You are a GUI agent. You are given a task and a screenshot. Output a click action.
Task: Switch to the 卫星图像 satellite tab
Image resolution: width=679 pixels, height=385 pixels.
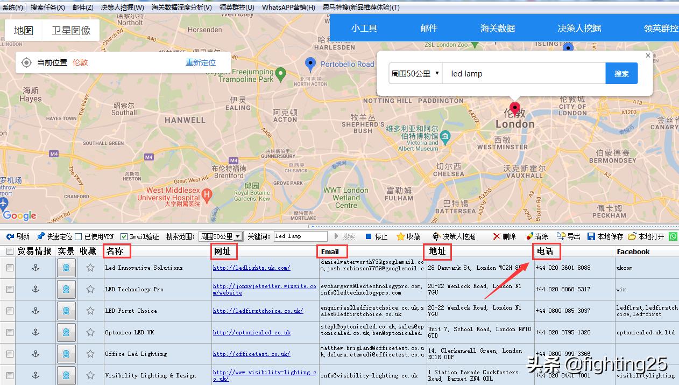pos(70,30)
